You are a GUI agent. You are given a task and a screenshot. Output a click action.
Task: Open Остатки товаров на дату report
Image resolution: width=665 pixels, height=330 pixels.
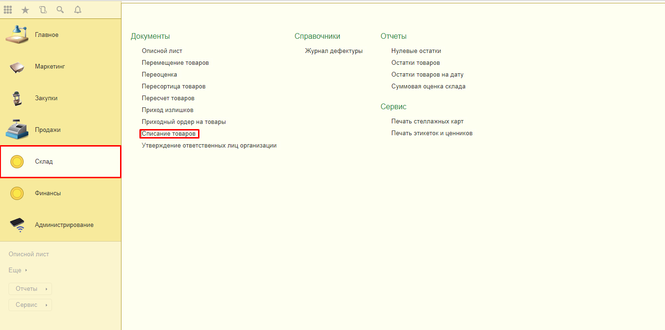(x=427, y=75)
